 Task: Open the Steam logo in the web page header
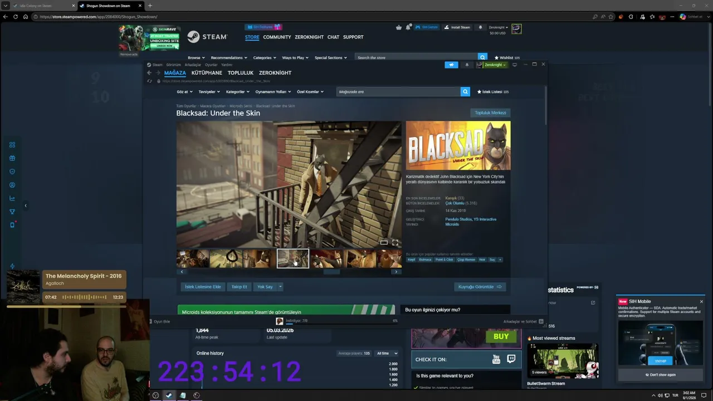[x=207, y=37]
